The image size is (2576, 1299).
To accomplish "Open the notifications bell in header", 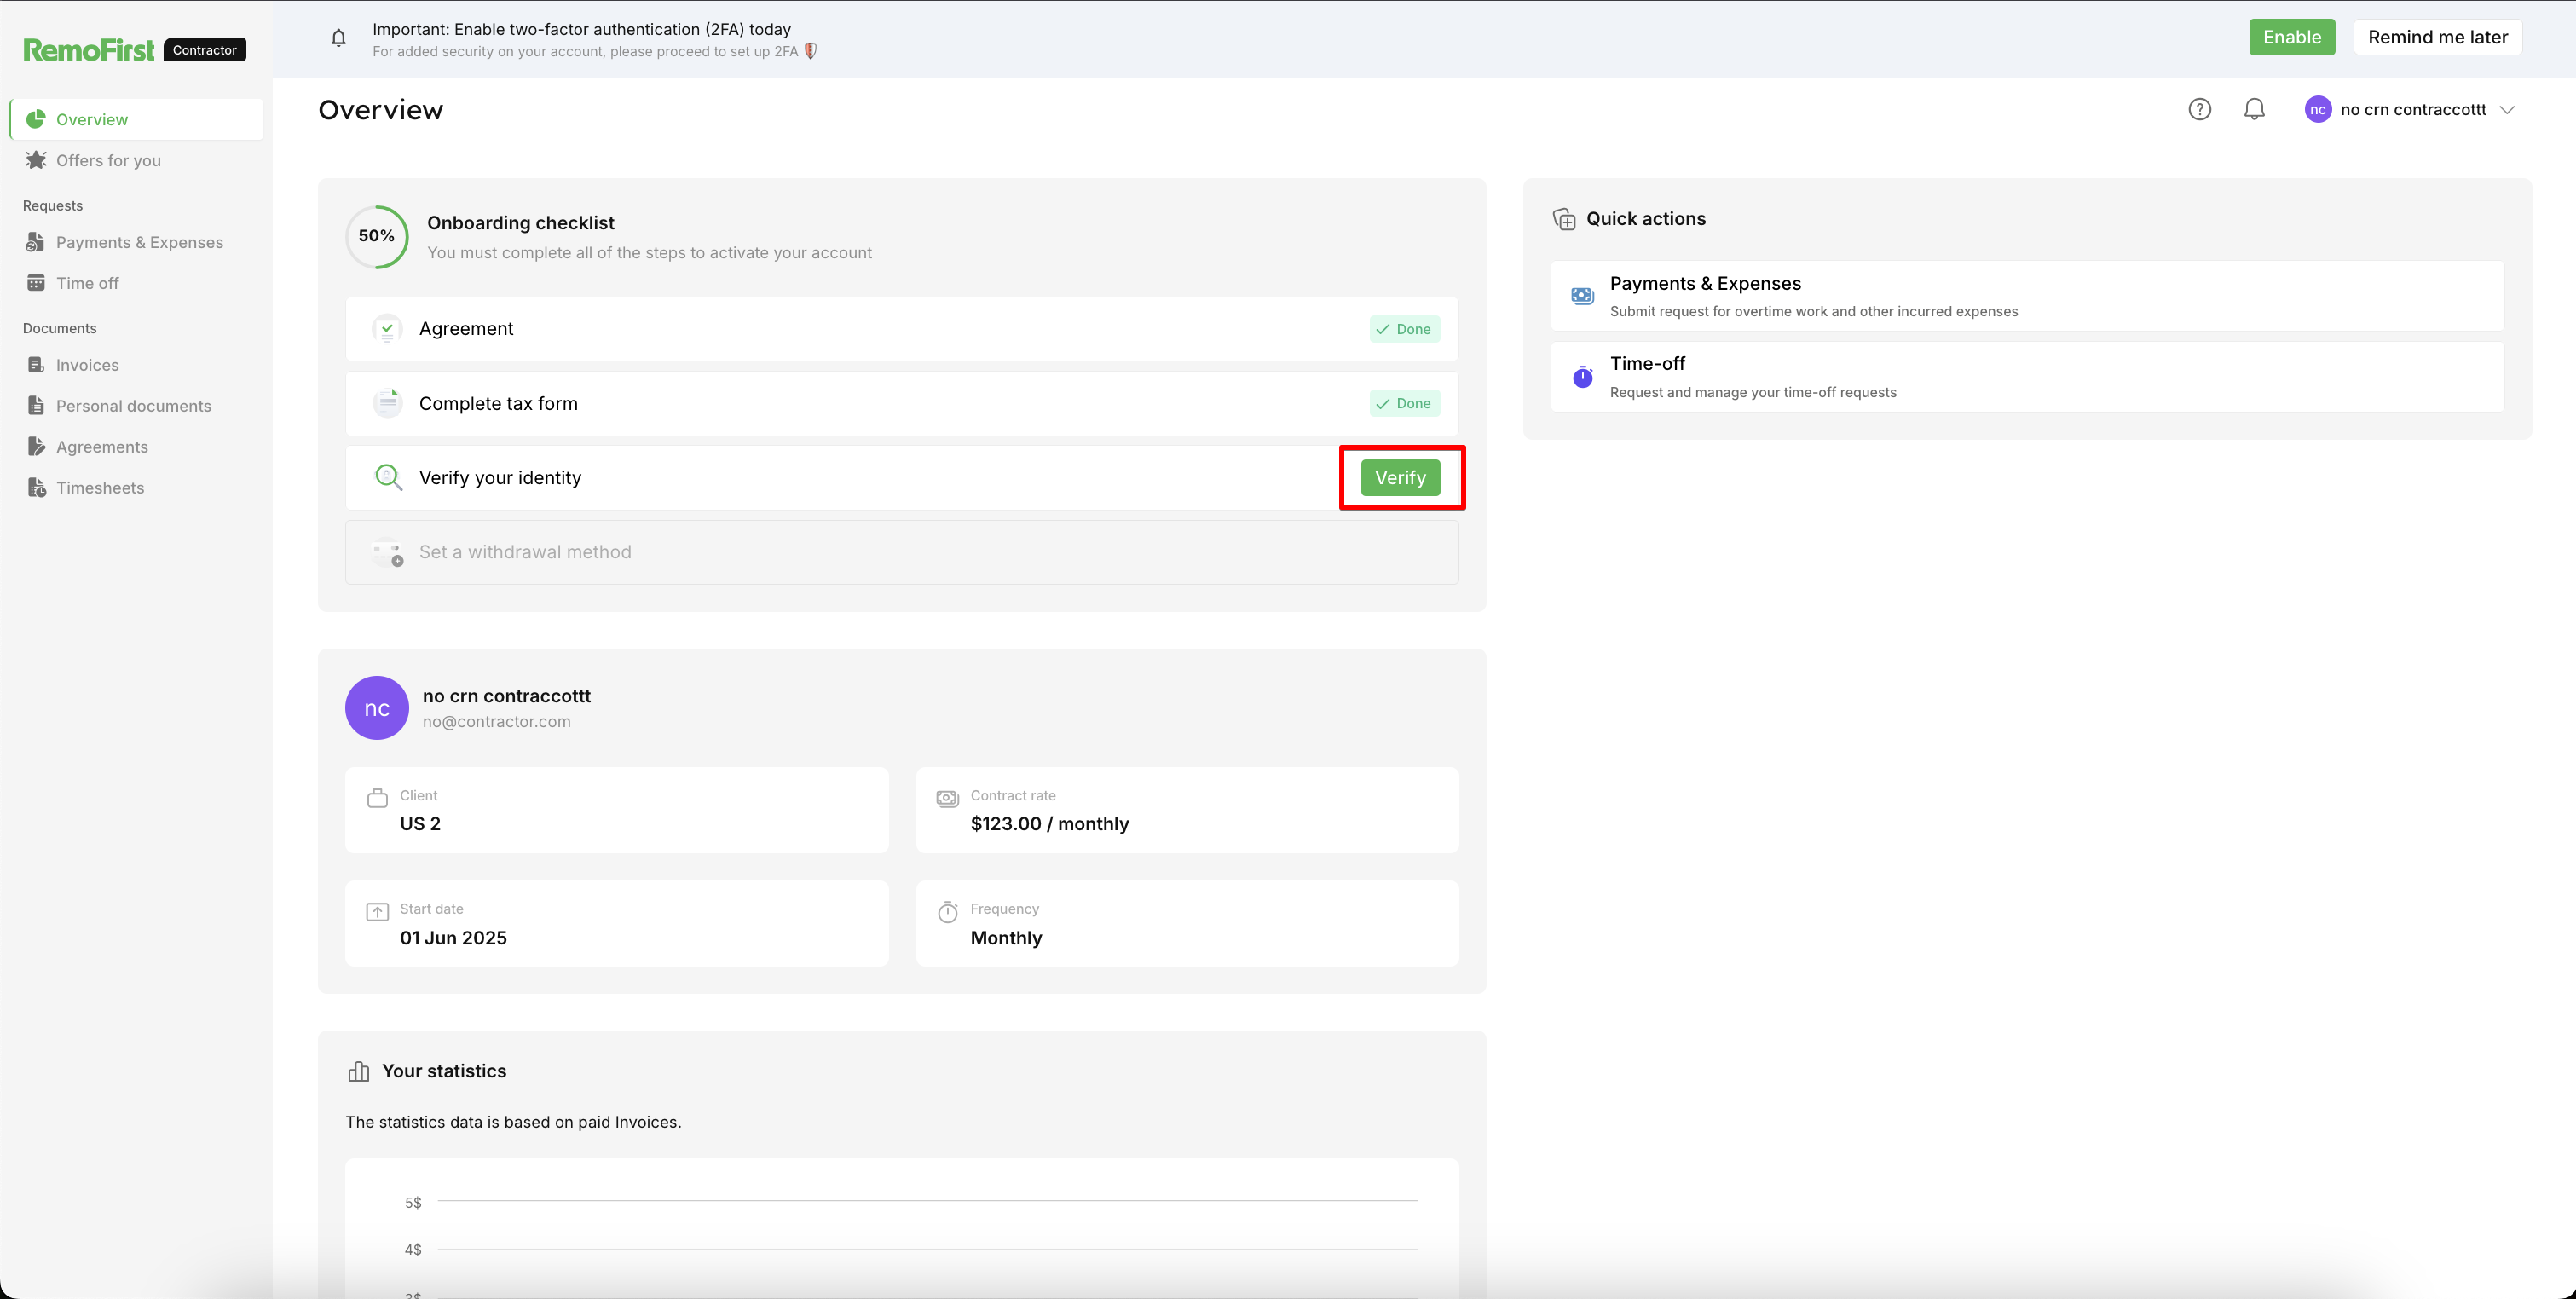I will pyautogui.click(x=2254, y=109).
